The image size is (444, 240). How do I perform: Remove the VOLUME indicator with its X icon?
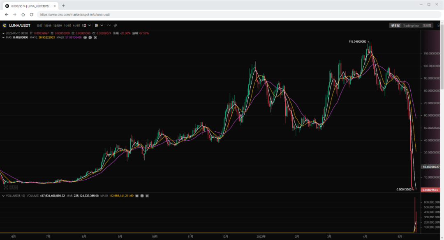click(x=147, y=197)
